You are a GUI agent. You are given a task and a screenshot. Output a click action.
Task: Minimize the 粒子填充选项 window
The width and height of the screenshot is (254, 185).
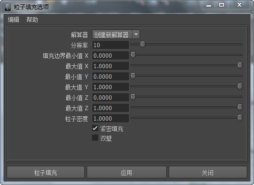pos(209,5)
